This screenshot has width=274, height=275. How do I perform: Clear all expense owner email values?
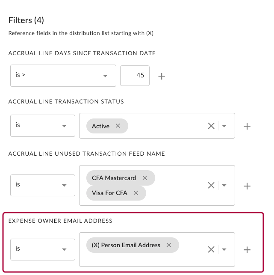tap(211, 250)
